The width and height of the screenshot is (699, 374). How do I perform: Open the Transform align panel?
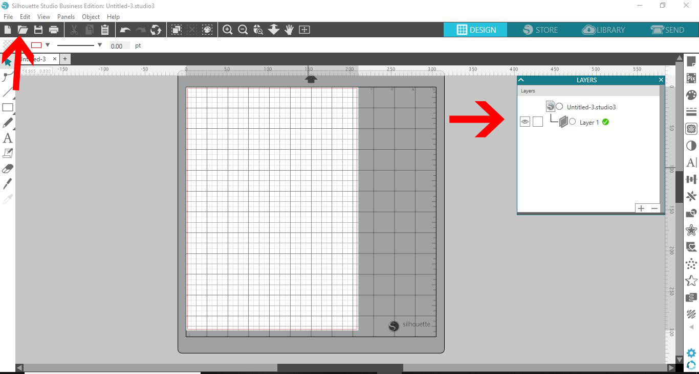click(691, 179)
